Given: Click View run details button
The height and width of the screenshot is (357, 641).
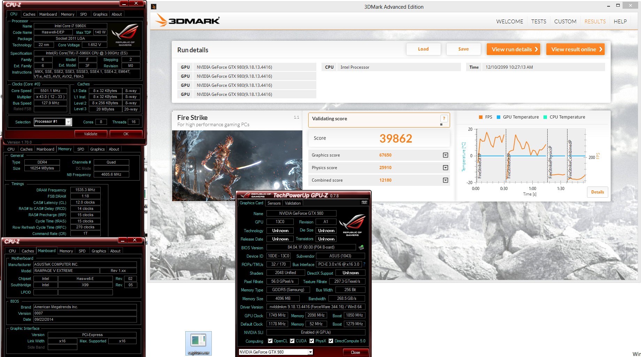Looking at the screenshot, I should [x=514, y=49].
